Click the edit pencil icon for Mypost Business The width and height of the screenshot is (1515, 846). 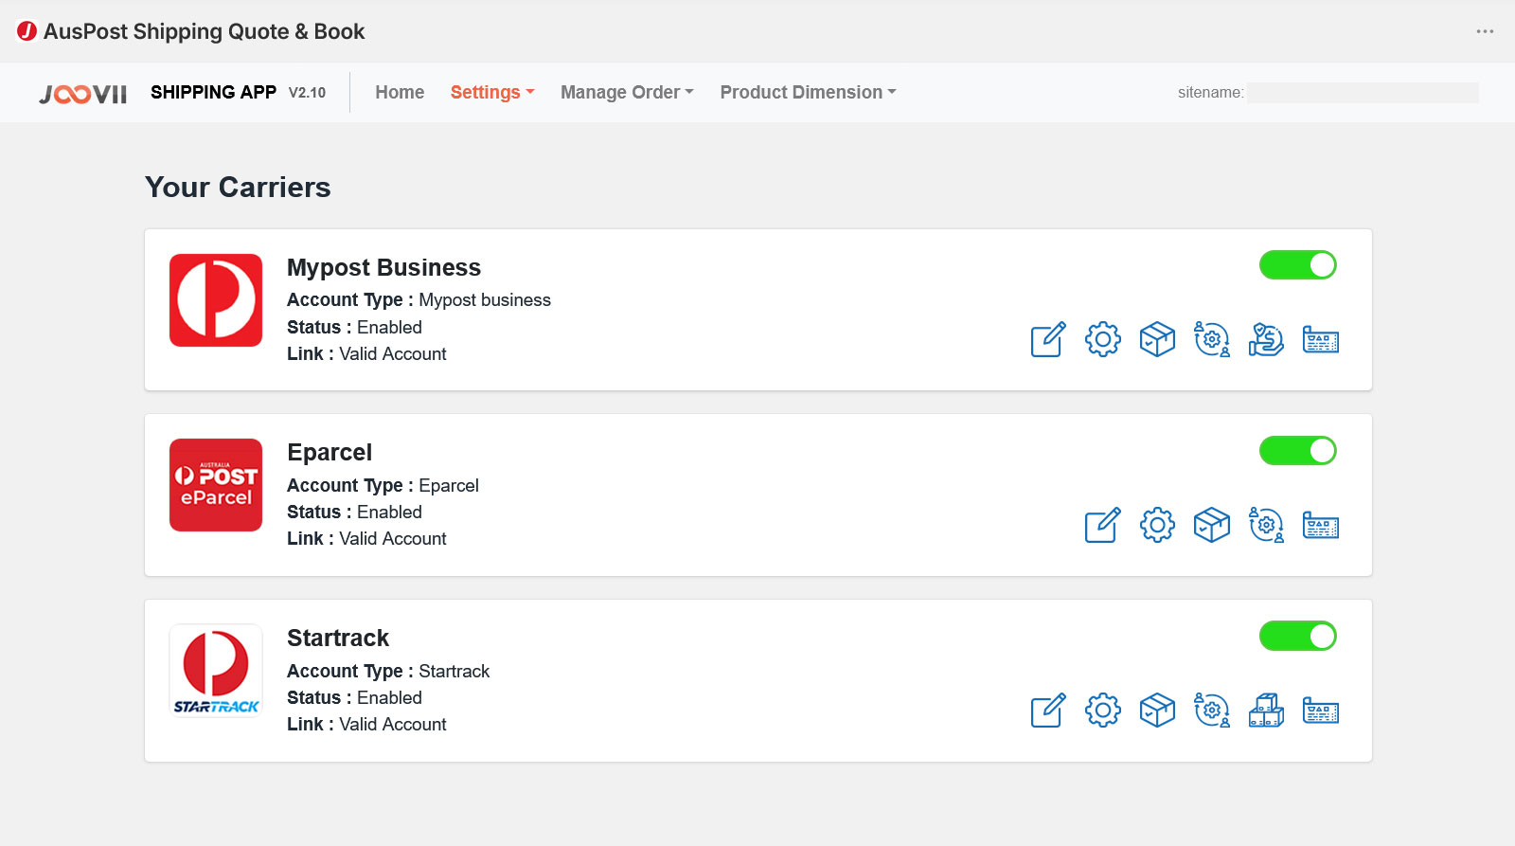tap(1048, 339)
